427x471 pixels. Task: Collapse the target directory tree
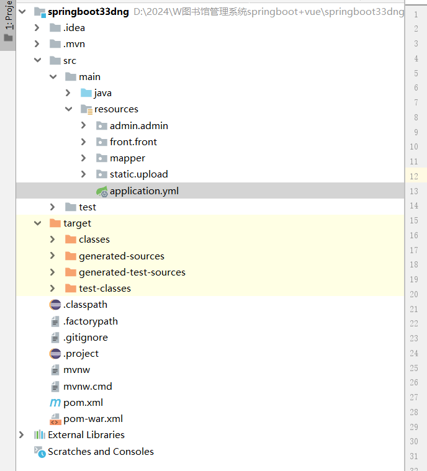(37, 223)
